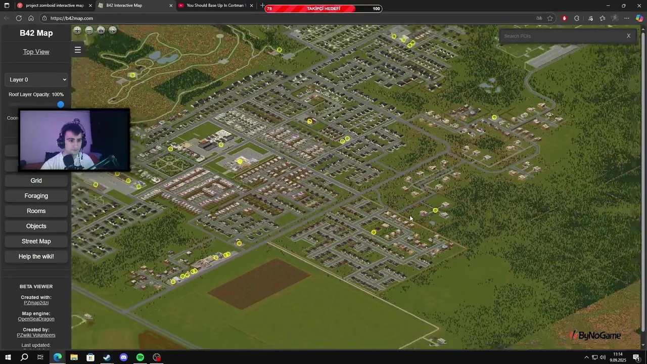This screenshot has height=364, width=647.
Task: Close the B42 Interactive Map tab
Action: (171, 6)
